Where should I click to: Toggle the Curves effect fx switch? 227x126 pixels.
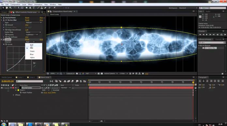pos(4,40)
